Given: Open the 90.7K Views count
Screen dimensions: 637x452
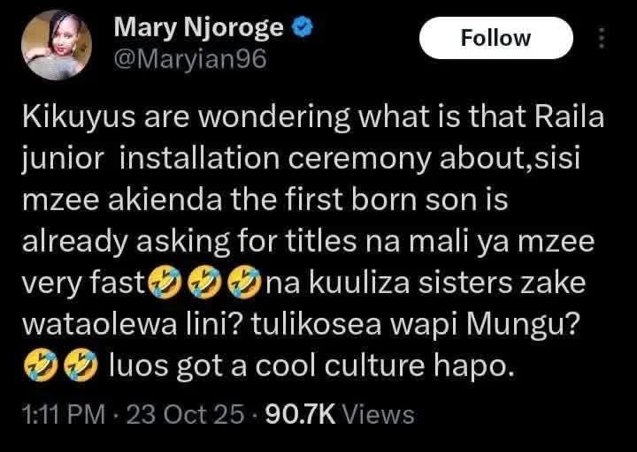Looking at the screenshot, I should pos(340,416).
